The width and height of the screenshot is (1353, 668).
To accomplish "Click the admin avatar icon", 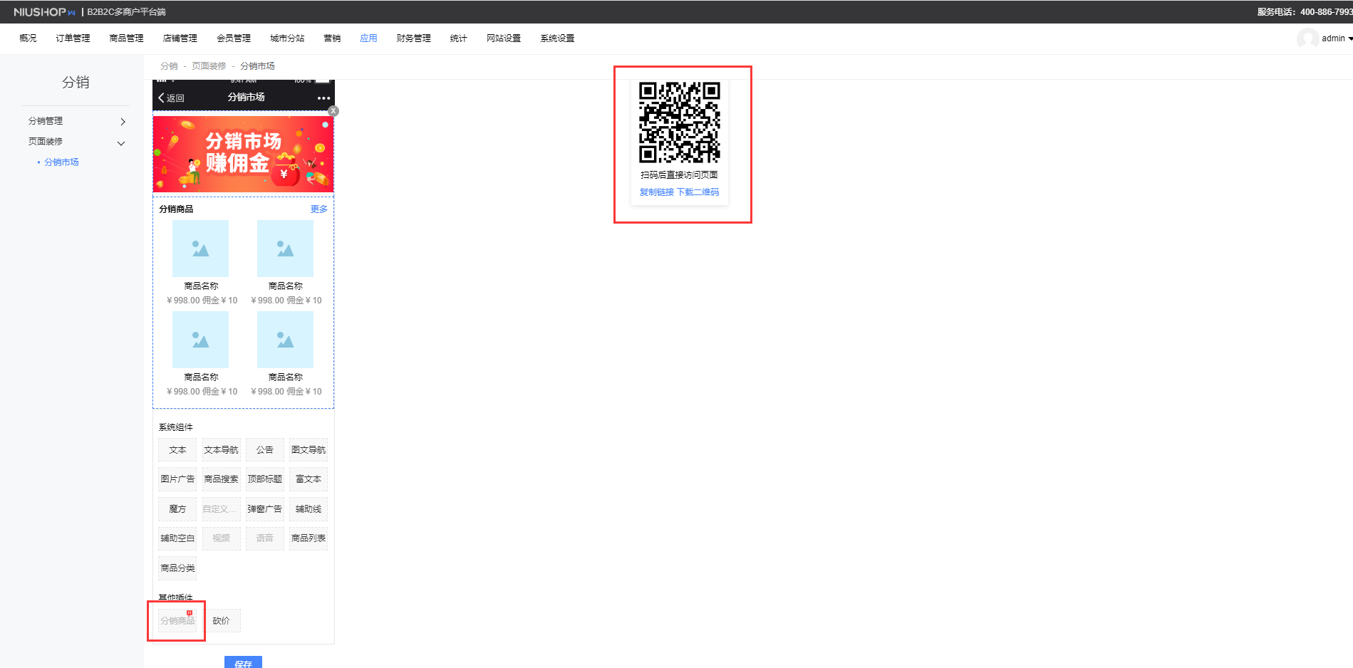I will coord(1307,38).
